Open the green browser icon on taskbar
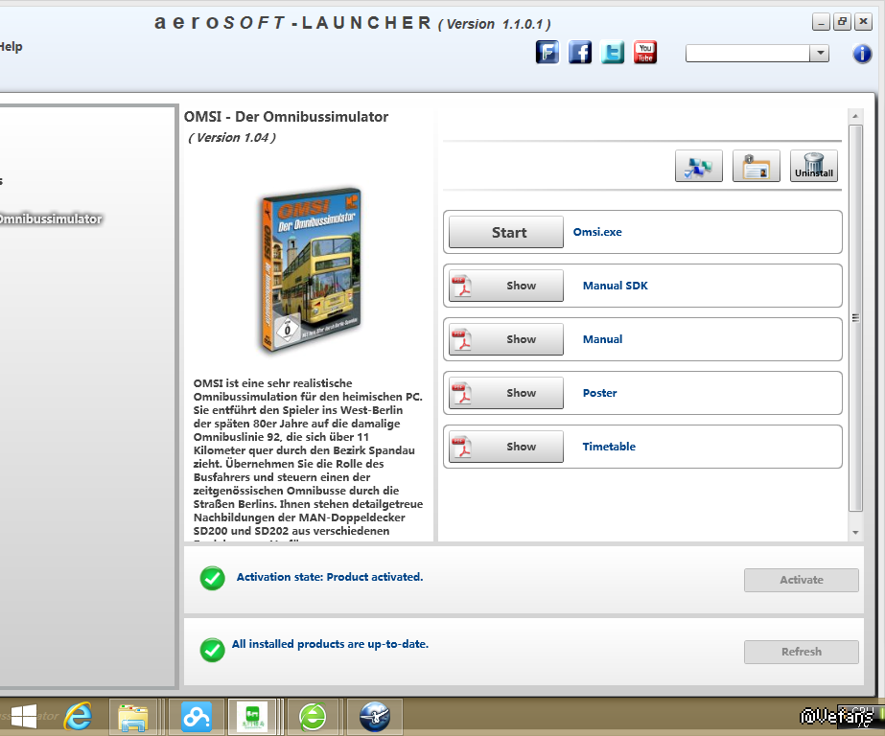The image size is (885, 736). click(x=313, y=718)
